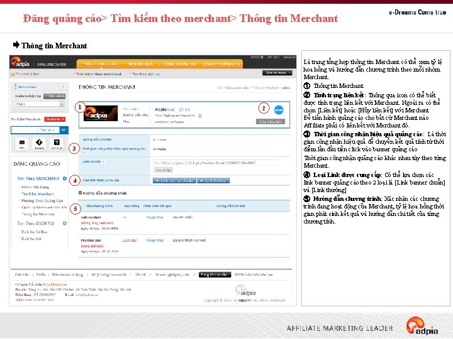453x339 pixels.
Task: Open 'Dịch Vụ Cơ Bản' in the sidebar
Action: (35, 232)
